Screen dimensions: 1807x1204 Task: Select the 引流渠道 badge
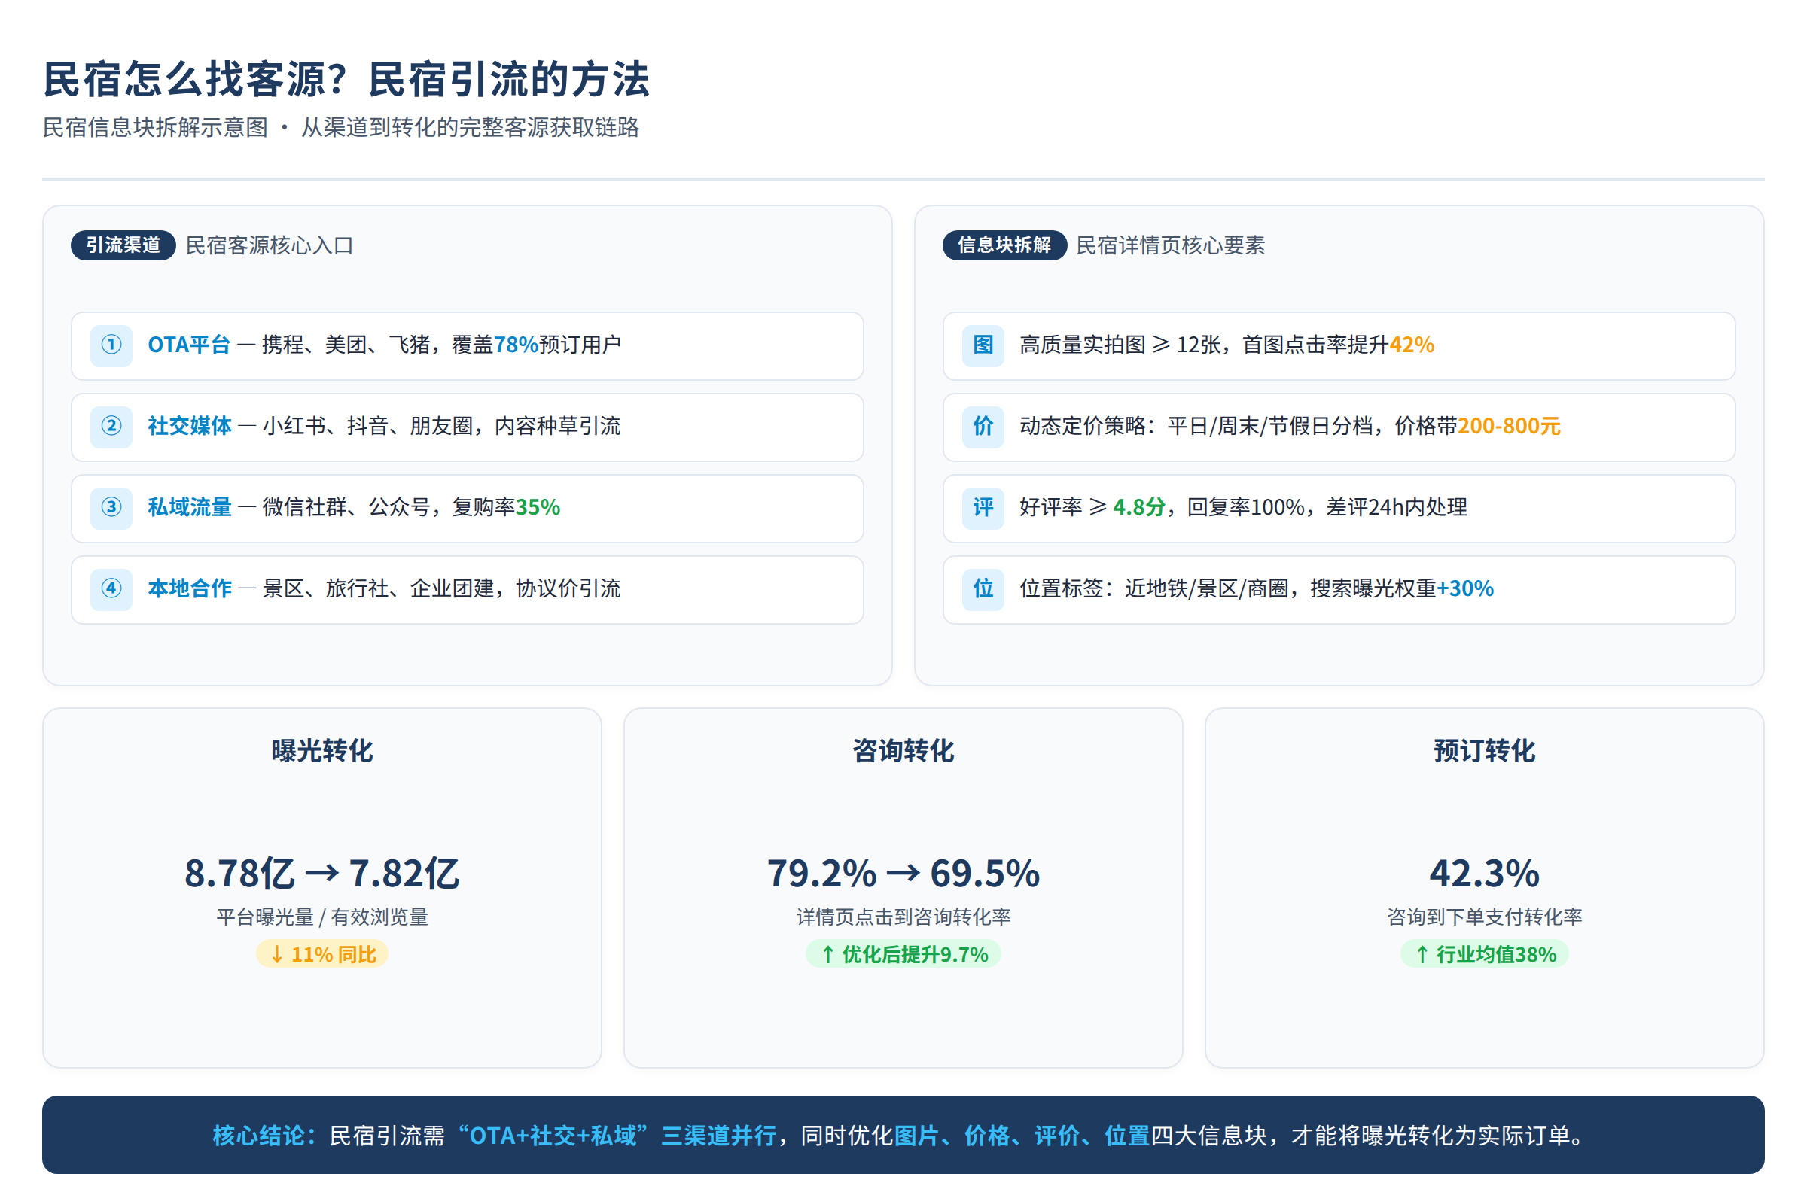click(123, 245)
